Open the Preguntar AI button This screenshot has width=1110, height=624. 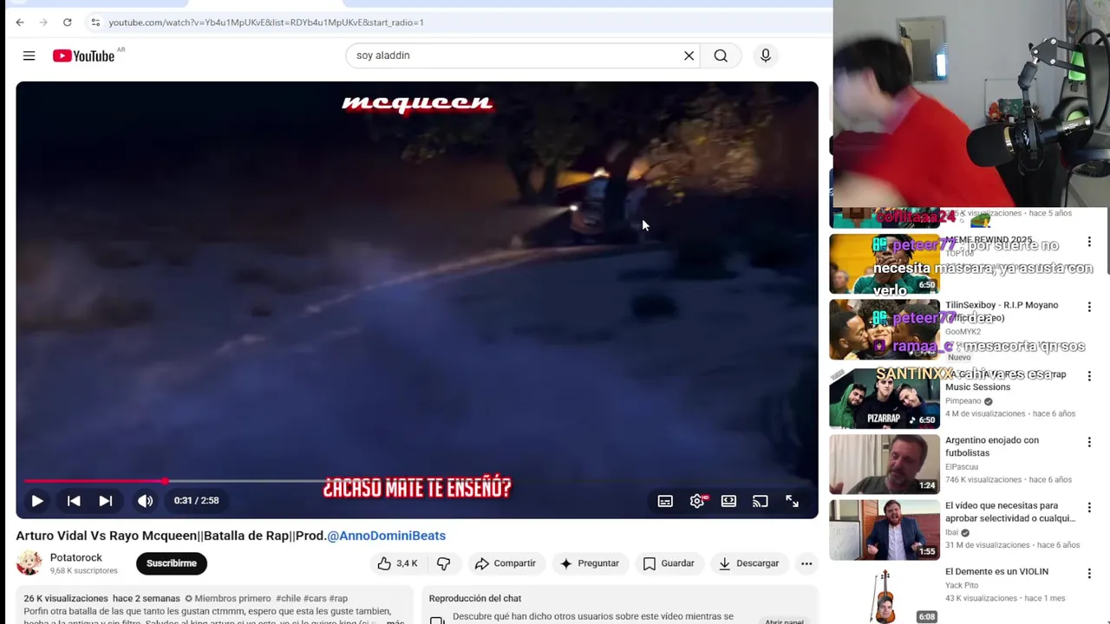[590, 563]
